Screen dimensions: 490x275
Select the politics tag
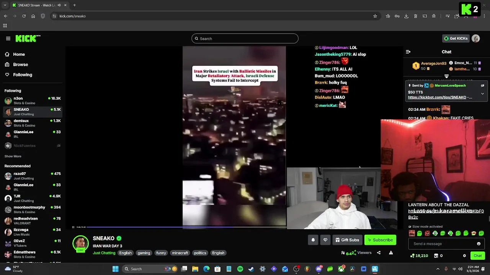coord(200,253)
